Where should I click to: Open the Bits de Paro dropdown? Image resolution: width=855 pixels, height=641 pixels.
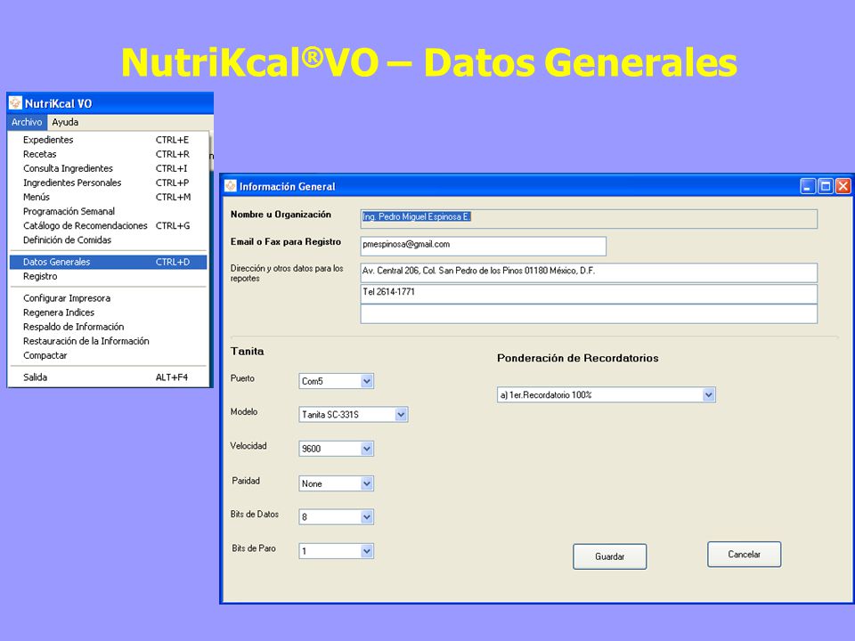tap(366, 551)
